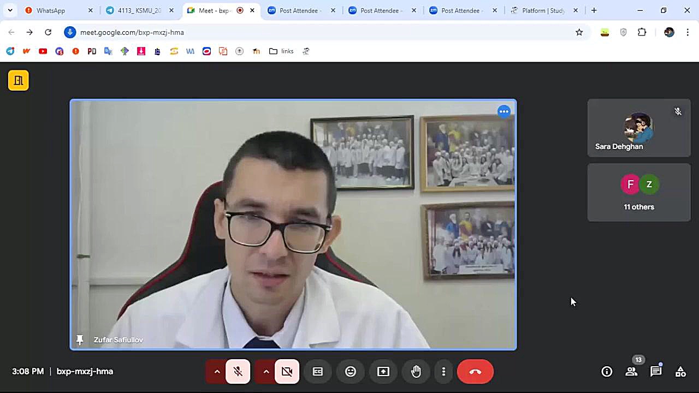This screenshot has width=699, height=393.
Task: Open a new browser tab
Action: (x=594, y=10)
